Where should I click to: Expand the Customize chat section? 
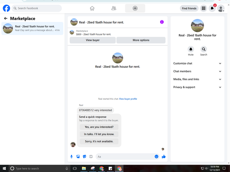pyautogui.click(x=197, y=63)
